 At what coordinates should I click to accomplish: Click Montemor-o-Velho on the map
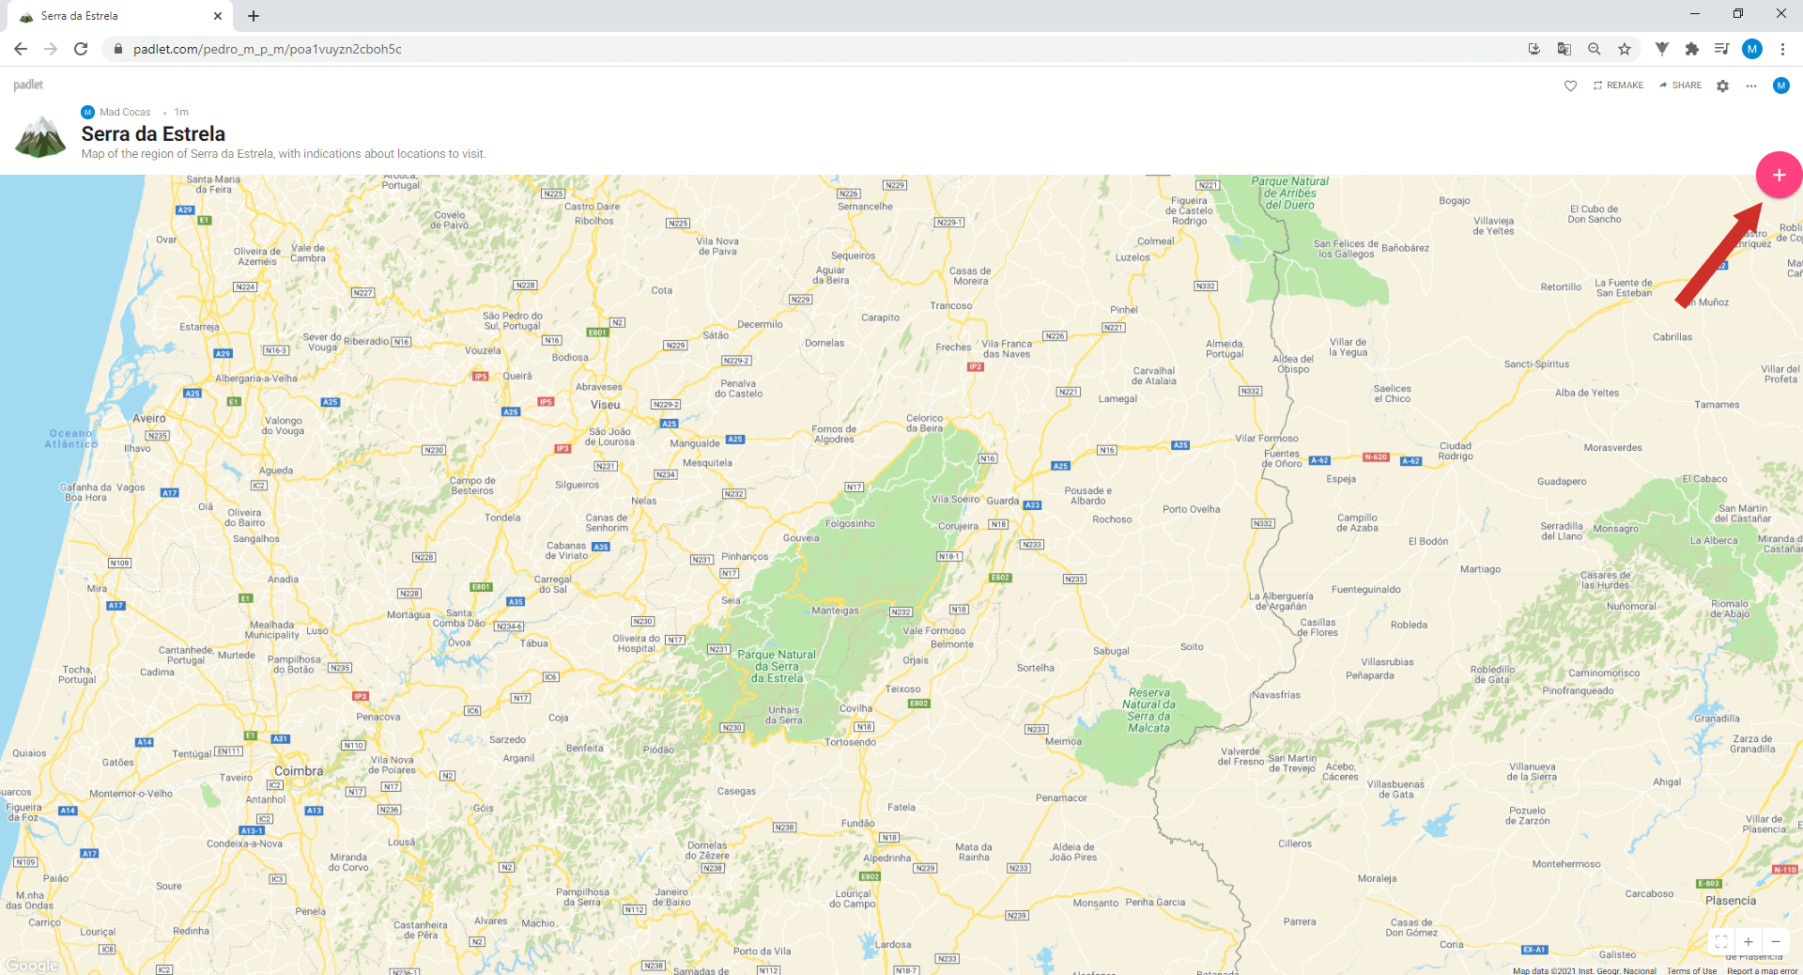click(131, 794)
